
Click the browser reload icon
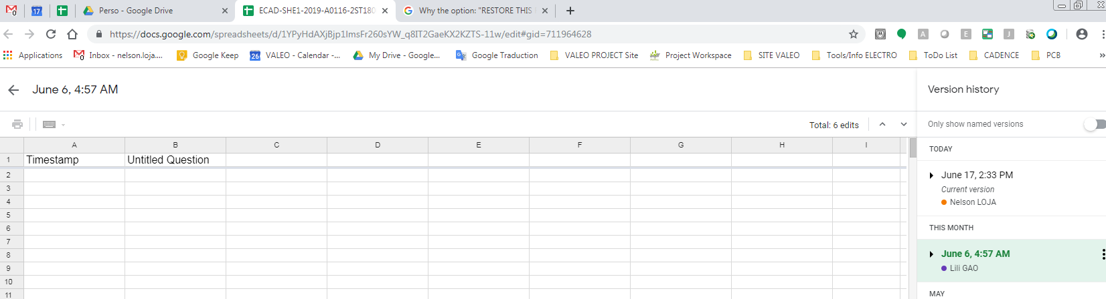click(51, 34)
